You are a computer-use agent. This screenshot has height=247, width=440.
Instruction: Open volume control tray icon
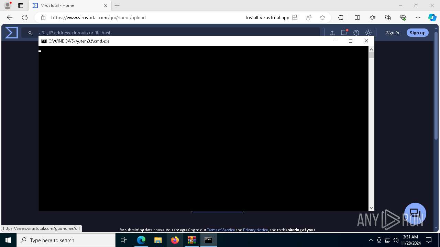395,240
